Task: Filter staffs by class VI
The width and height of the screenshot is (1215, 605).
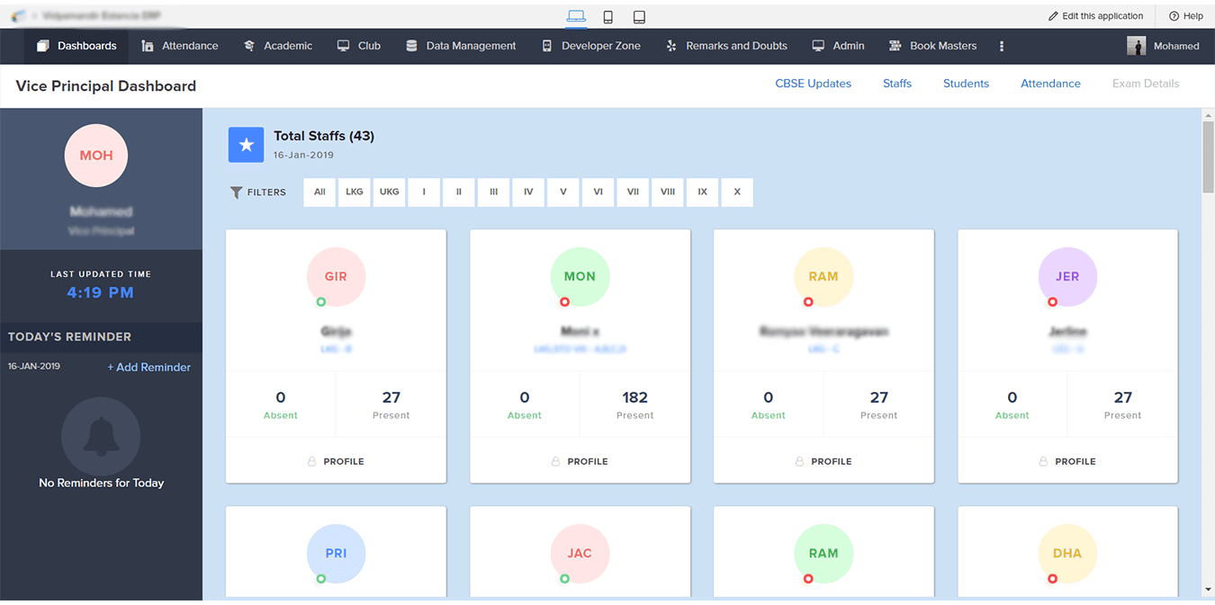Action: point(598,192)
